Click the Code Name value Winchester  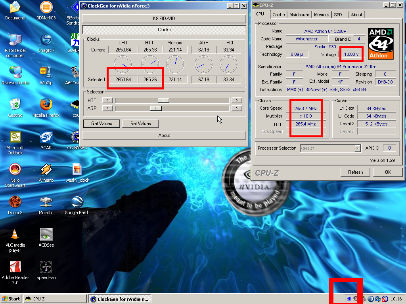coord(307,39)
